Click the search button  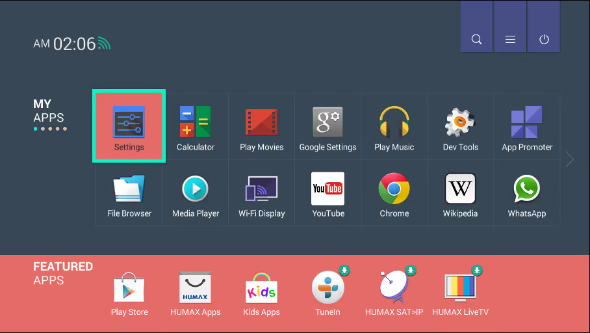(476, 27)
